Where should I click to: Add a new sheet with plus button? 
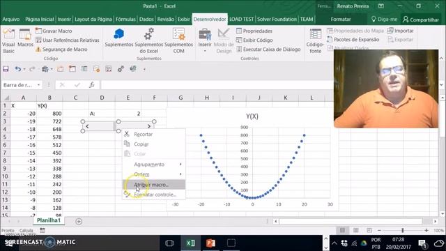(79, 221)
